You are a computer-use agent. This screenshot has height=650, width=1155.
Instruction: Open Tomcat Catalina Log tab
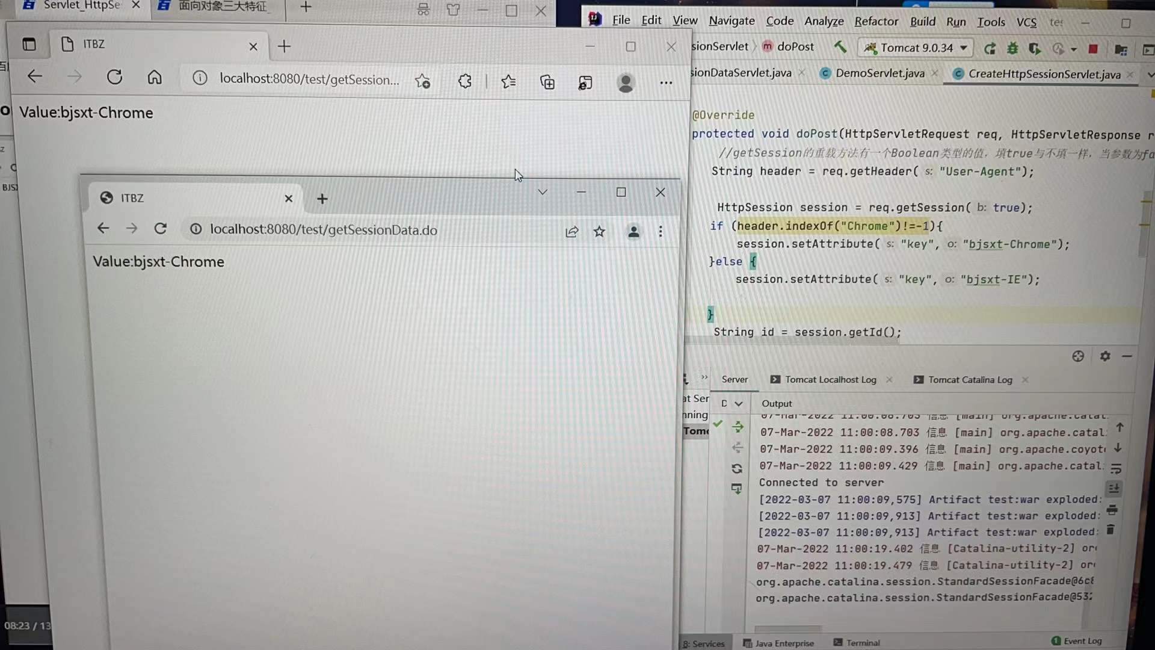pyautogui.click(x=970, y=380)
